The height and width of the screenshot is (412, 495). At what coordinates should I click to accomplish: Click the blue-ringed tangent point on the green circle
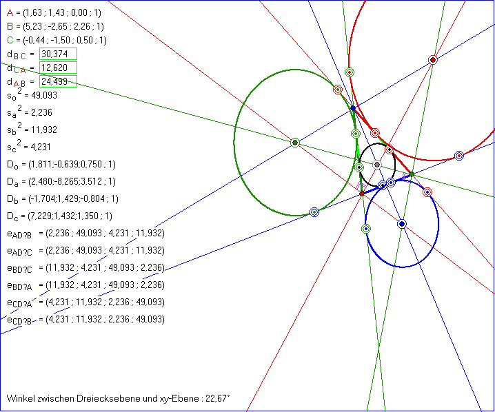314,212
